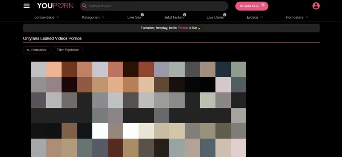The height and width of the screenshot is (157, 342).
Task: Click the info icon on pink AI button
Action: (x=263, y=5)
